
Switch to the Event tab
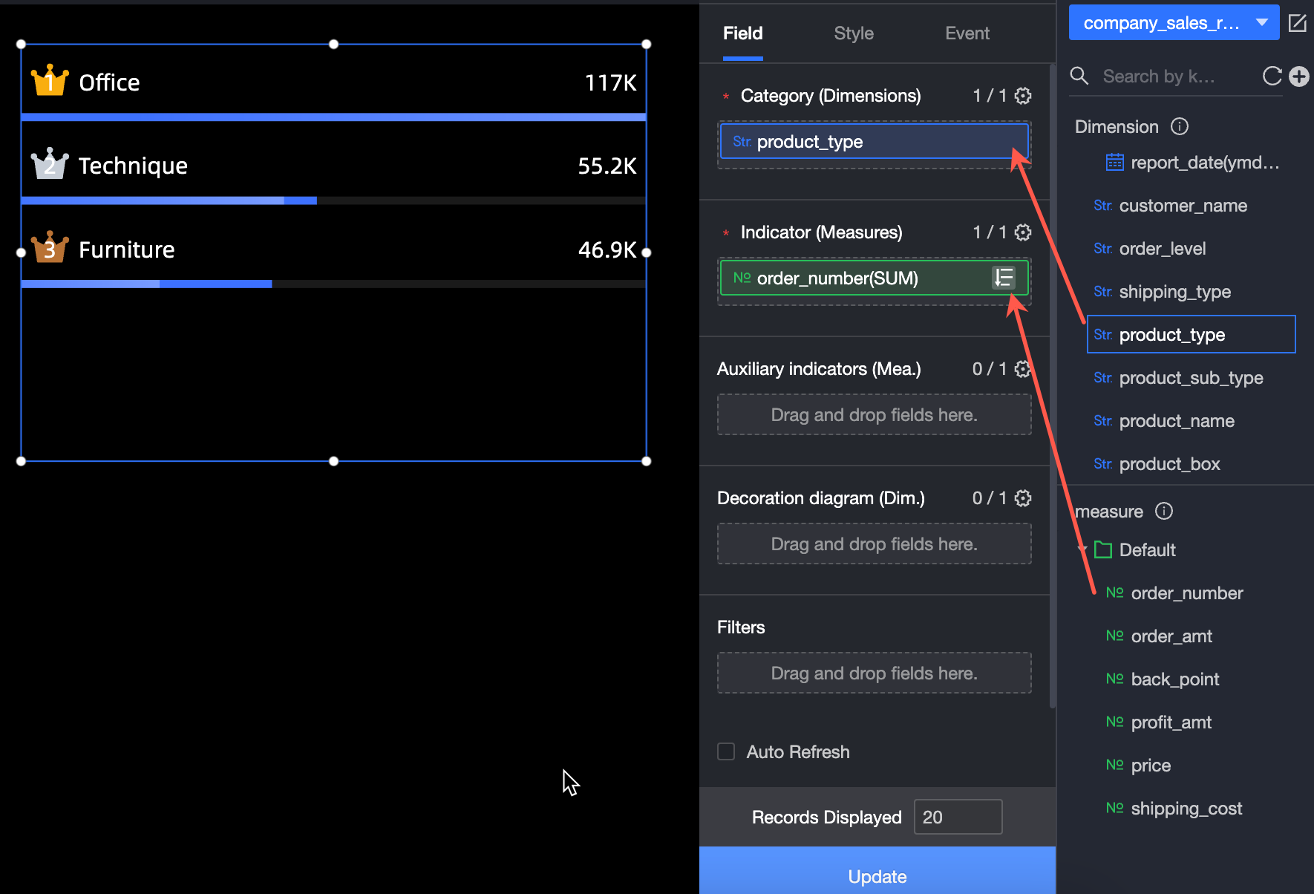pyautogui.click(x=967, y=33)
